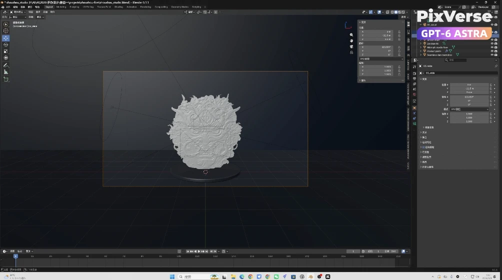Screen dimensions: 502x280
Task: Open the Scene properties tab
Action: coord(414,89)
